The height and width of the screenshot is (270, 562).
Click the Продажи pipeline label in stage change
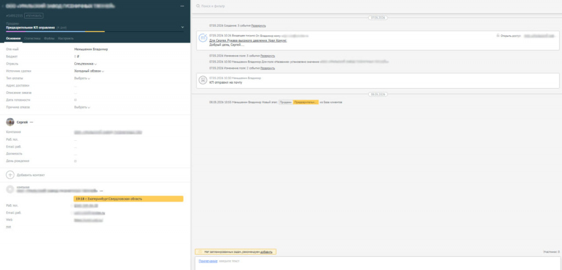[285, 102]
